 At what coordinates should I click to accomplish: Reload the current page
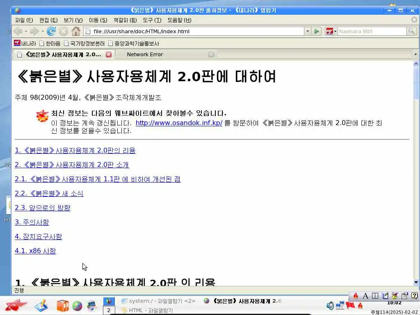point(51,31)
